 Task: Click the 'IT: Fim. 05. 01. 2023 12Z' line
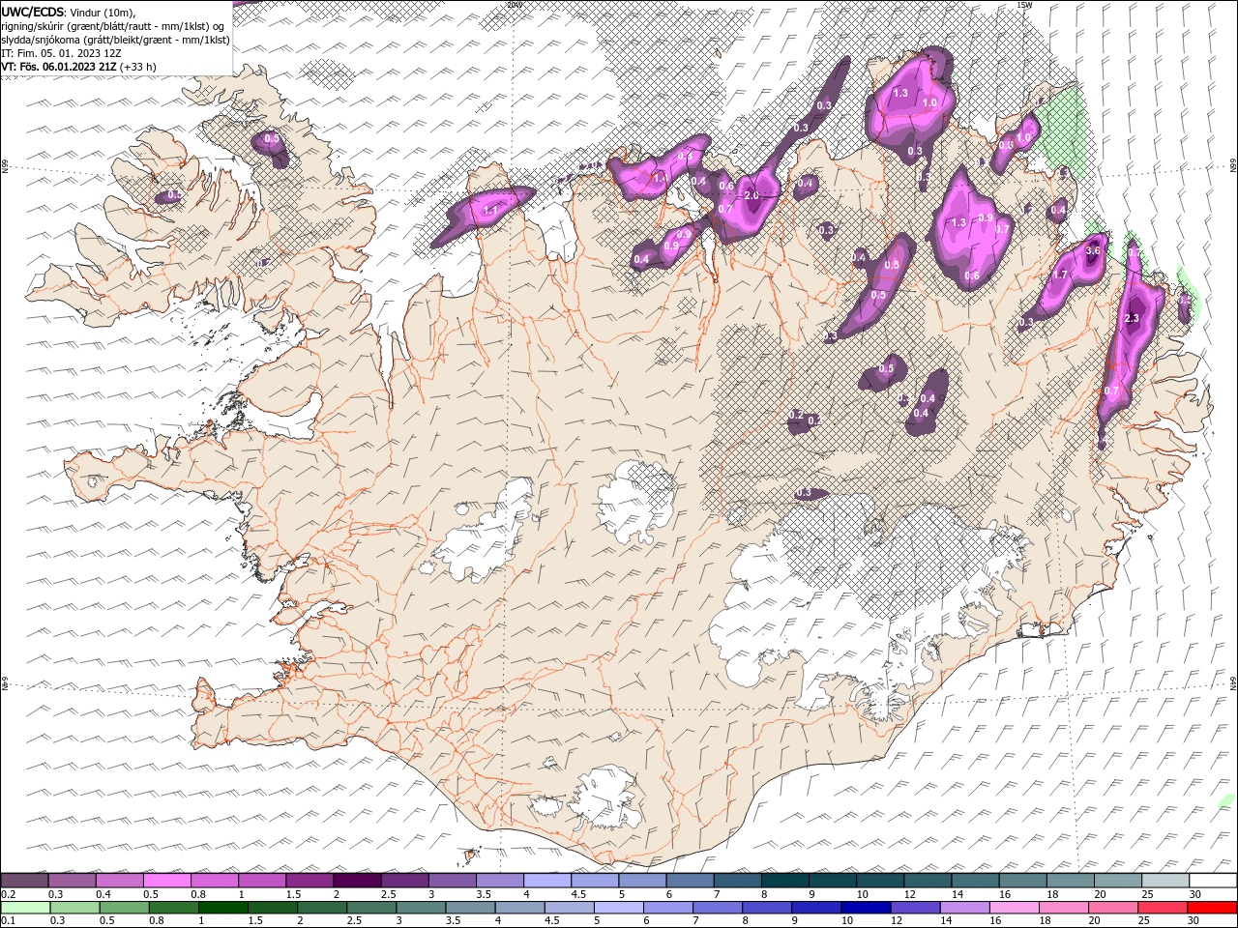(x=61, y=53)
